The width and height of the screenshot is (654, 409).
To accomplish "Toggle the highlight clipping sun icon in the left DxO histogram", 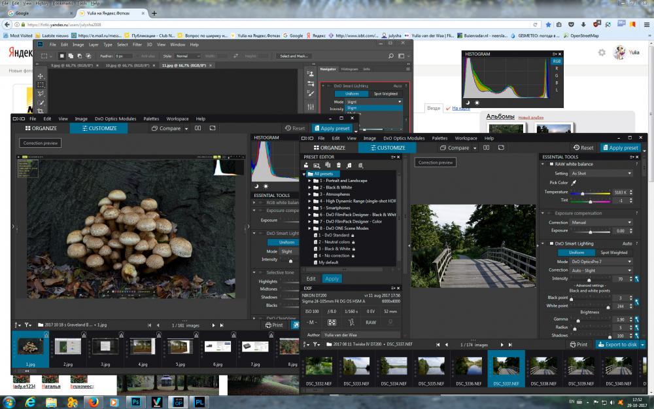I will point(266,186).
